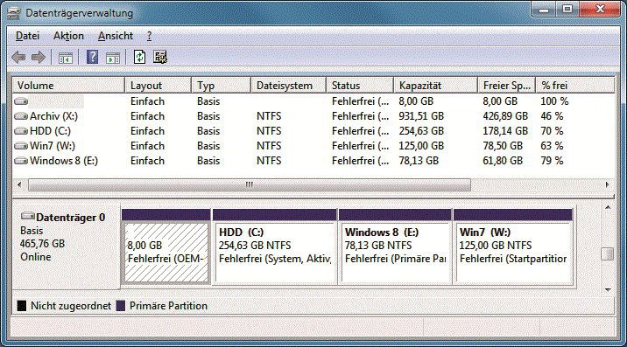Viewport: 627px width, 347px height.
Task: Toggle the console tree pane icon
Action: (66, 58)
